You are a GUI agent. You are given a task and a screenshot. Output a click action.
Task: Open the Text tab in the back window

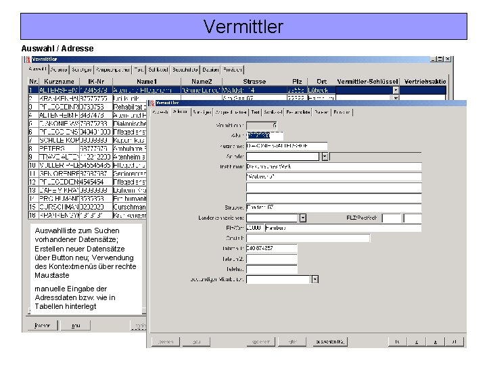(x=139, y=70)
